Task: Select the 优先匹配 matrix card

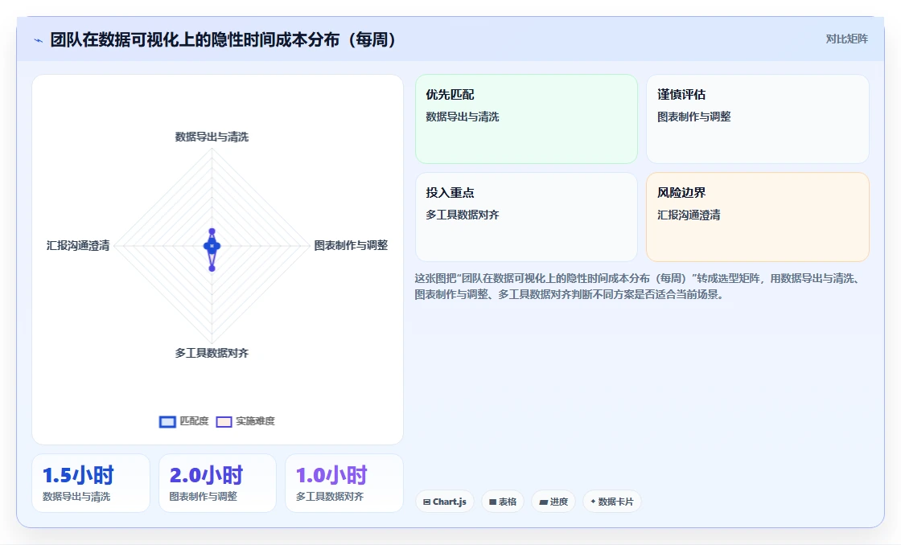Action: [x=526, y=119]
